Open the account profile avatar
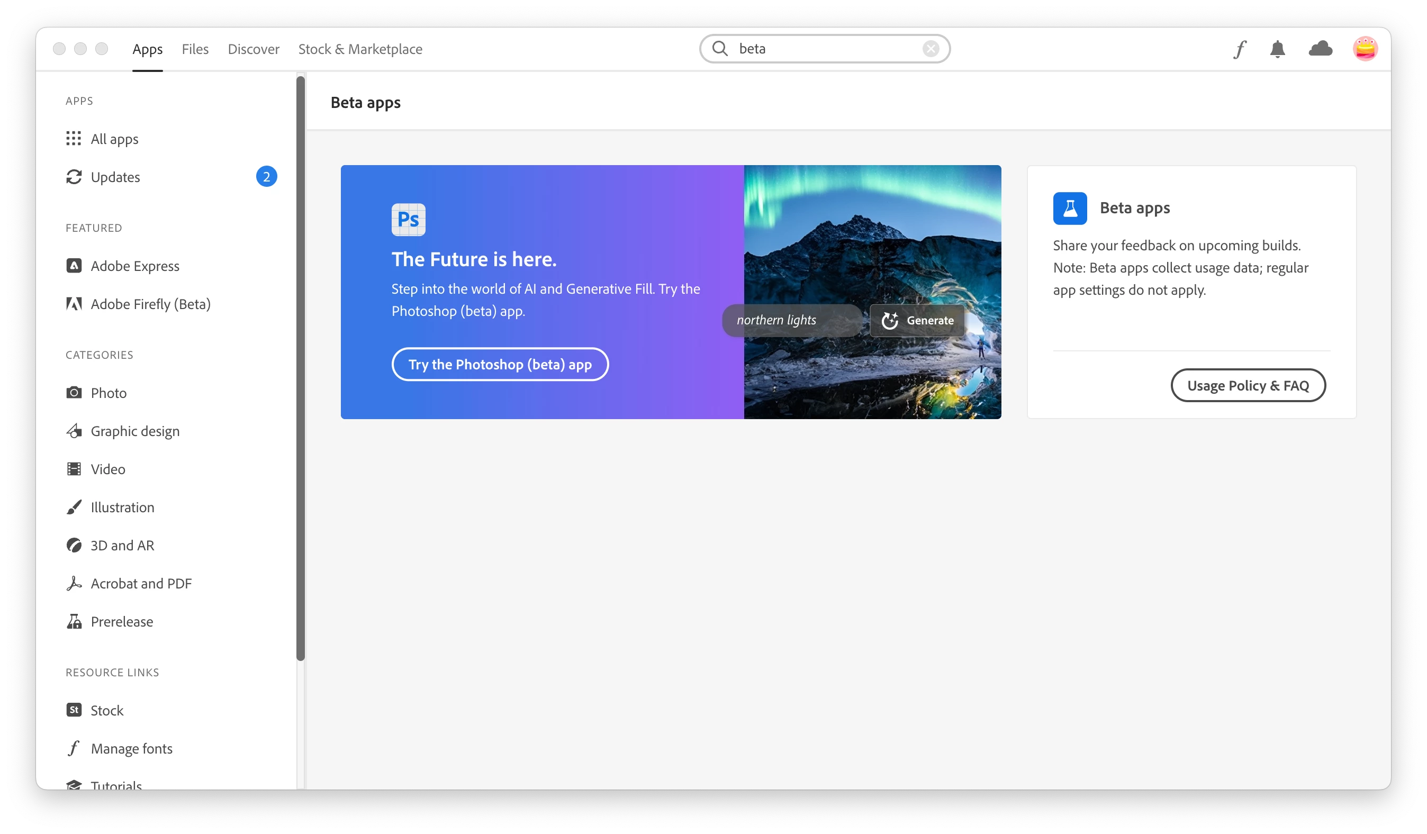The image size is (1427, 834). coord(1365,49)
